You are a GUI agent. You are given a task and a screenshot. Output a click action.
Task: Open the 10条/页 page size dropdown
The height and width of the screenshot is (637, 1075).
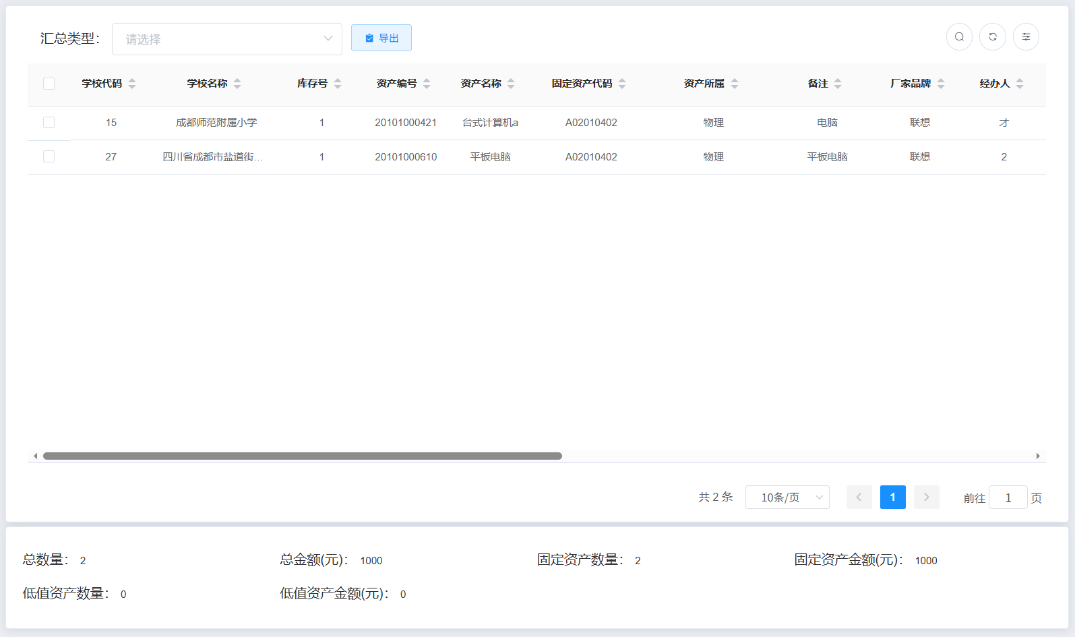pyautogui.click(x=787, y=497)
